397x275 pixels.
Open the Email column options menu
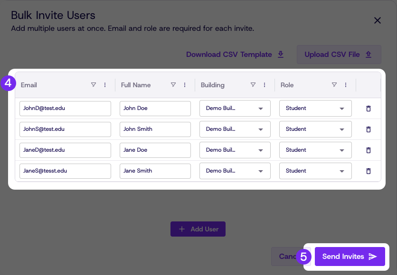coord(105,85)
